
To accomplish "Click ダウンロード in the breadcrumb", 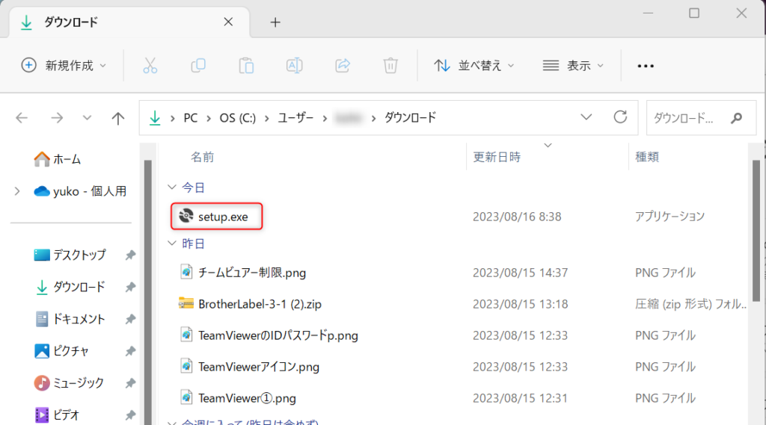I will tap(410, 117).
